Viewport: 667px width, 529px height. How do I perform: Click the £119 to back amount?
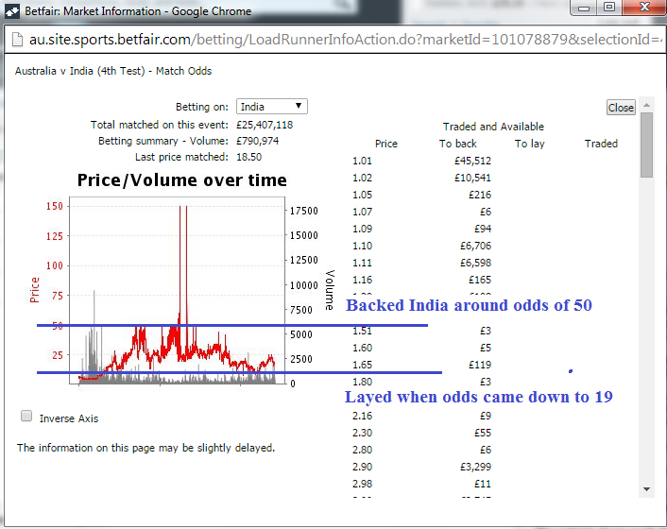coord(480,365)
